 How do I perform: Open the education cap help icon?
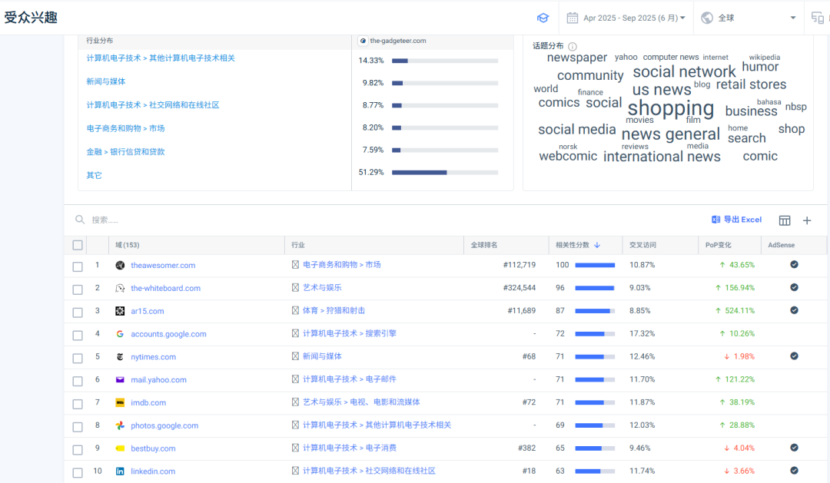point(543,18)
